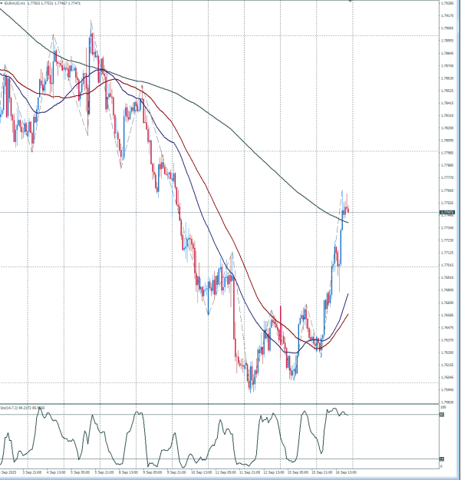Click the 11 Sep 21:00 time label
Image resolution: width=461 pixels, height=480 pixels.
pos(249,472)
